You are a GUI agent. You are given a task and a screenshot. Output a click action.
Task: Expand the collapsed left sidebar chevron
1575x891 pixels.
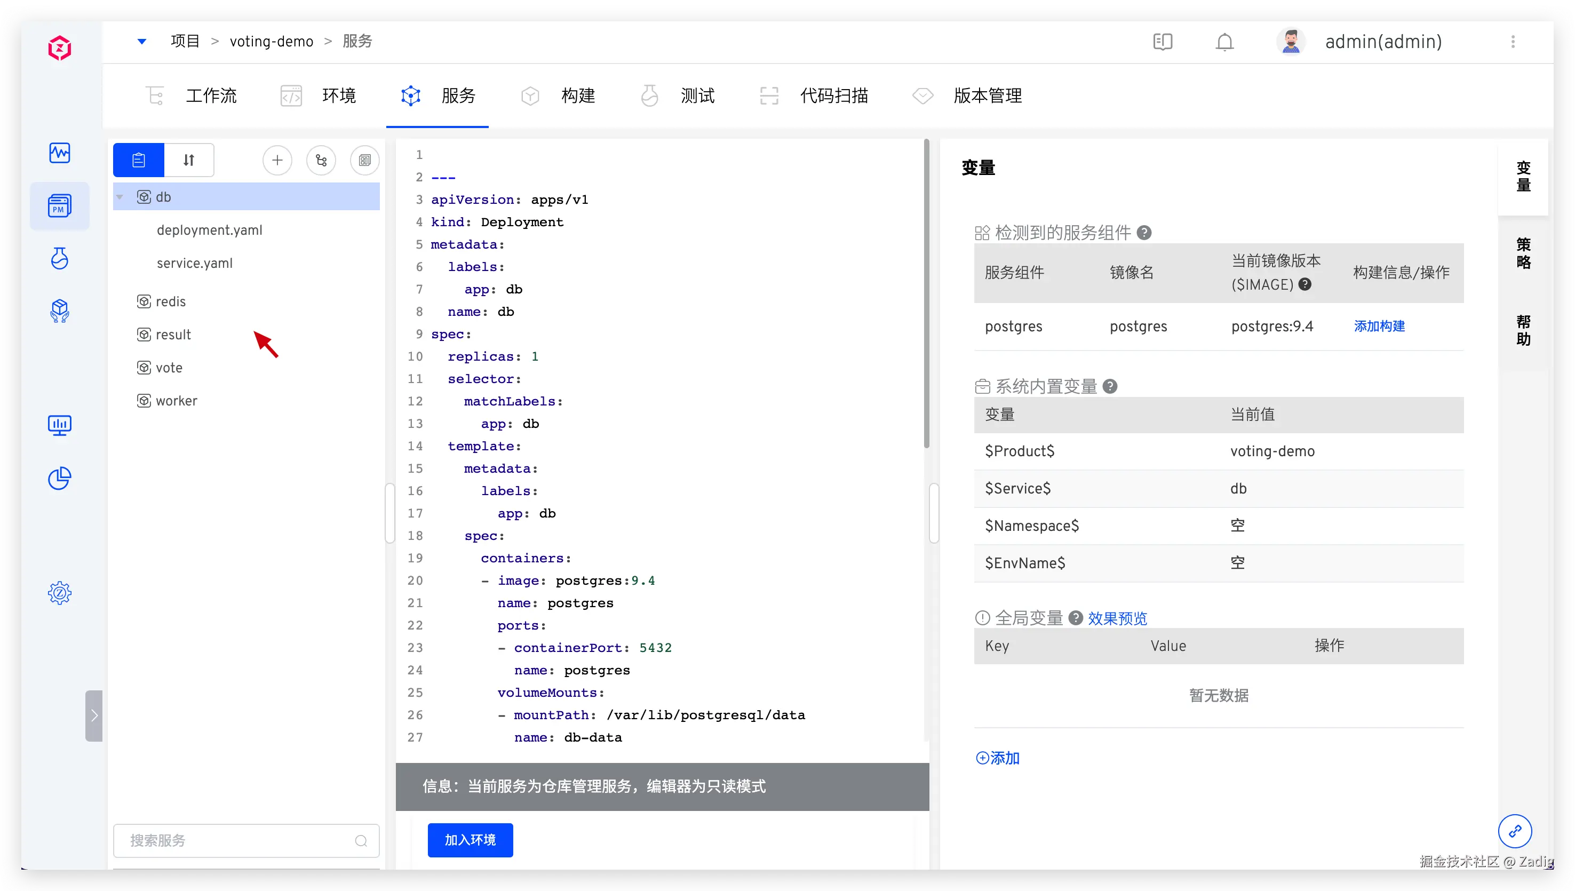93,716
